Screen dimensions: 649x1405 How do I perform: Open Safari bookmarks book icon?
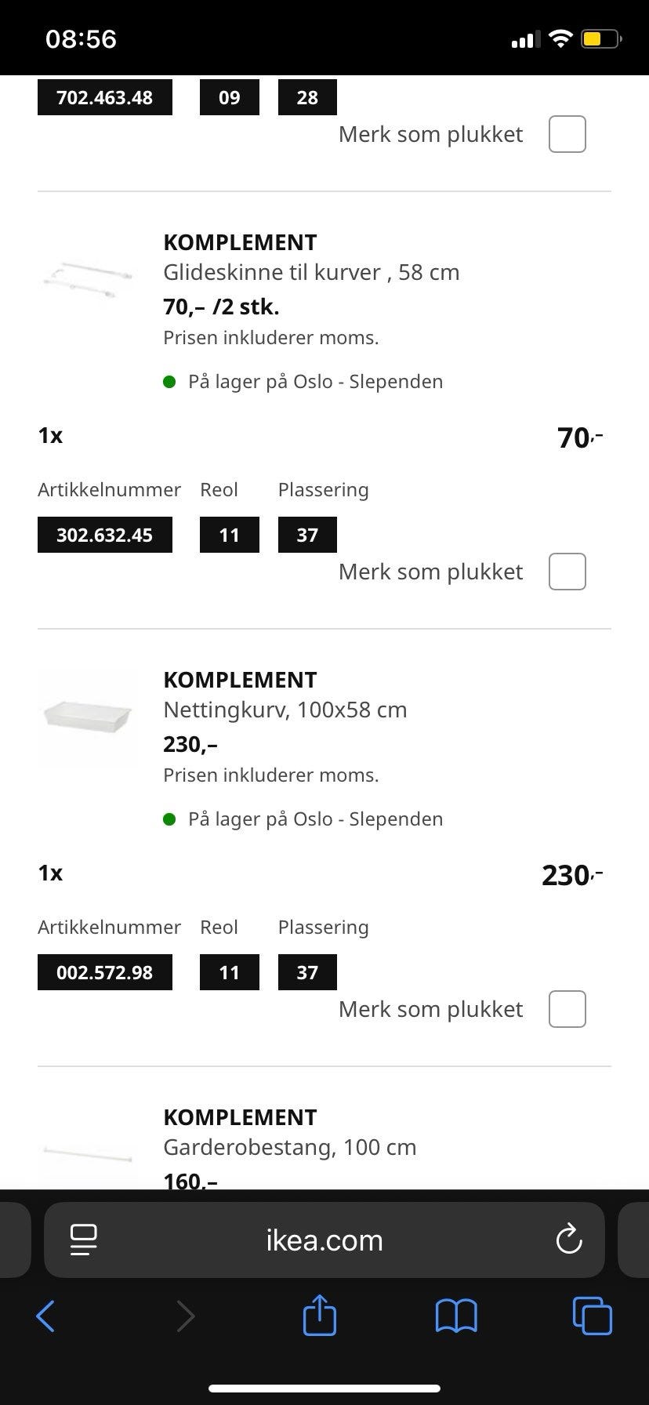click(455, 1316)
